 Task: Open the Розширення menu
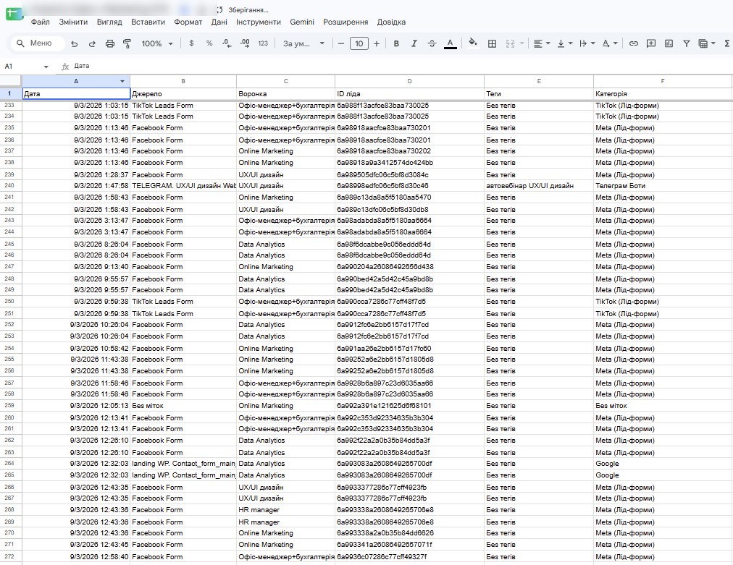click(x=345, y=22)
